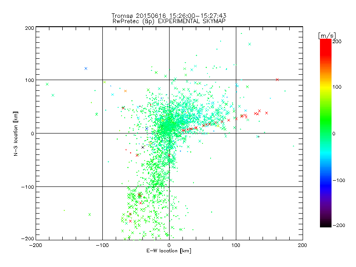Click the x-axis tick label '-100'
356x267 pixels.
click(x=102, y=245)
